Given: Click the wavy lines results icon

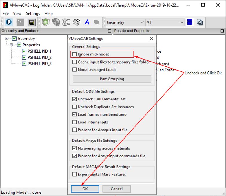Looking at the screenshot, I should click(66, 22).
